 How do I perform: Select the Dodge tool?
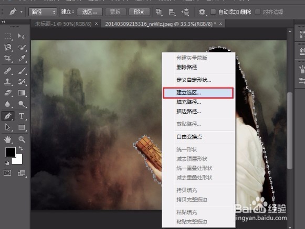22,104
